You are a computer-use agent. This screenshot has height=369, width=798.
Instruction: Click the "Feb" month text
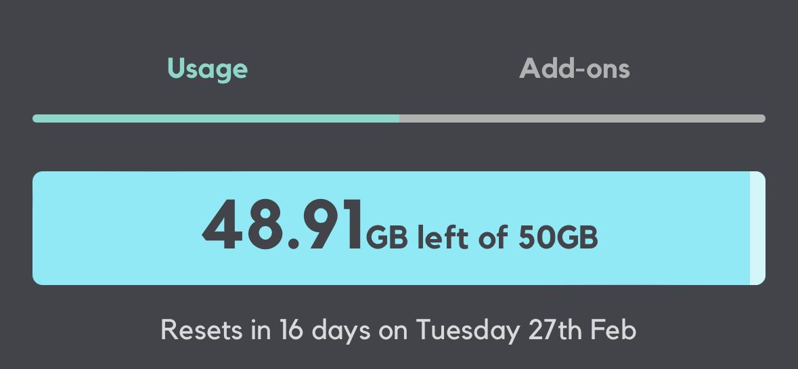pyautogui.click(x=613, y=330)
